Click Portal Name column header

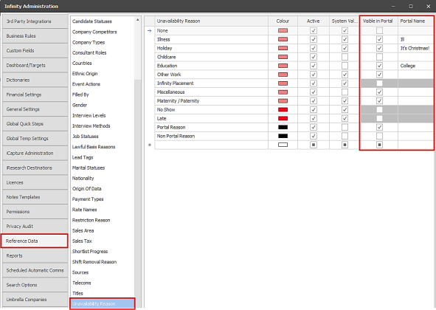(x=415, y=21)
